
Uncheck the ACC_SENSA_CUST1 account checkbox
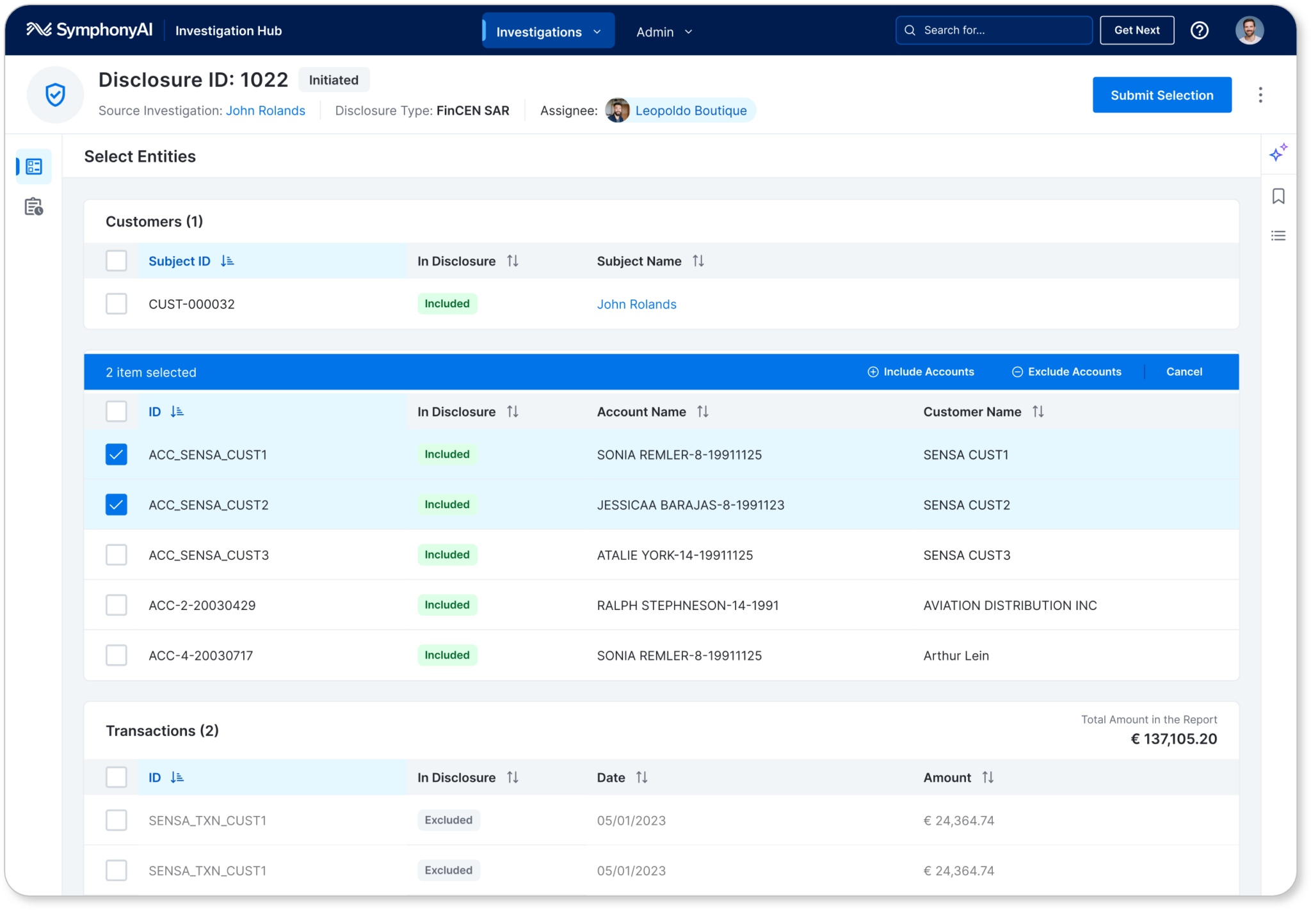coord(117,455)
